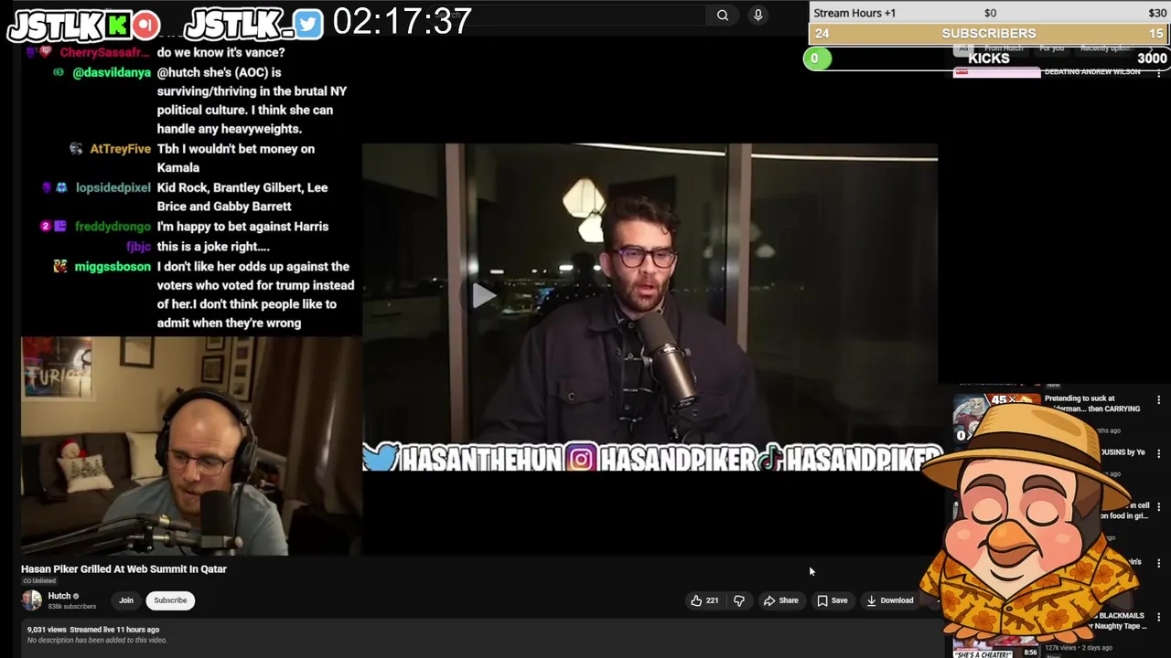
Task: Open options menu for 'BLACKMAILS... Naughty Tape' video
Action: click(x=1158, y=618)
